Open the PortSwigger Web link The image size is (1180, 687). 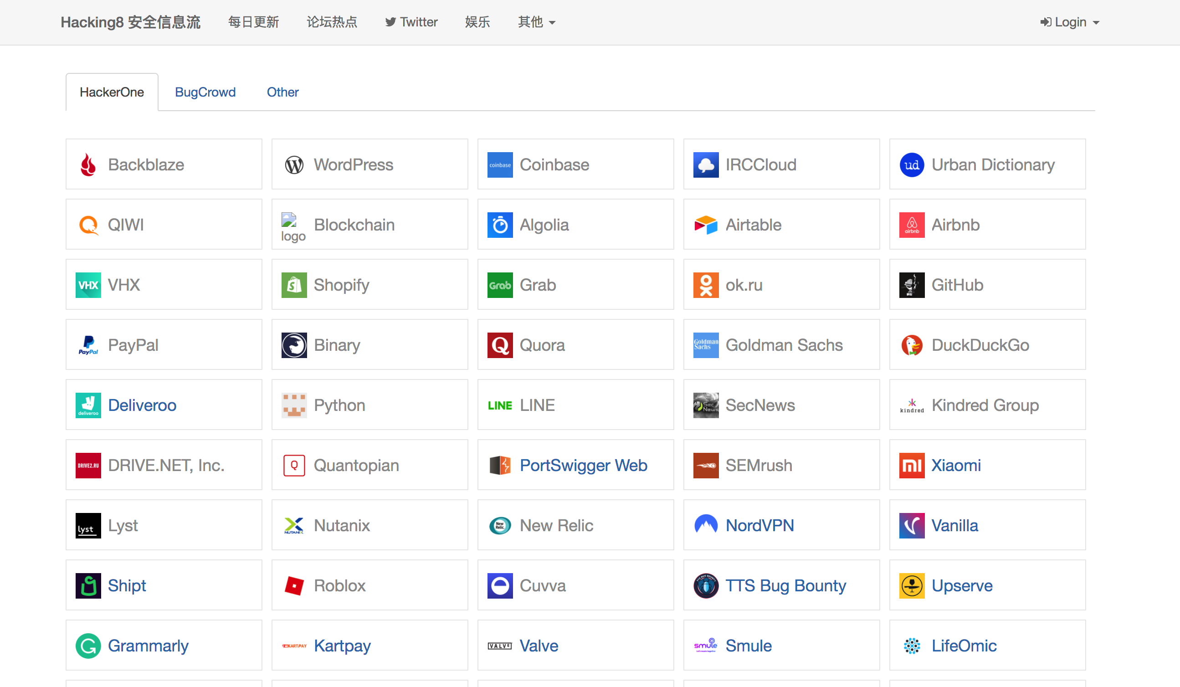pyautogui.click(x=584, y=466)
